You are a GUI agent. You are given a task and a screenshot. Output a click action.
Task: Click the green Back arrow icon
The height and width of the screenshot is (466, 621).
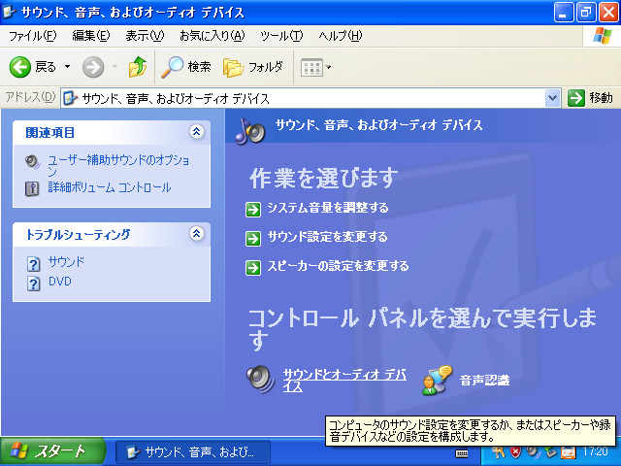(x=19, y=67)
